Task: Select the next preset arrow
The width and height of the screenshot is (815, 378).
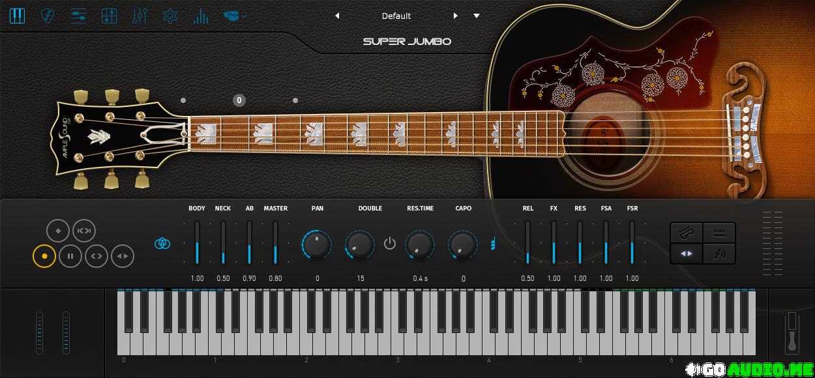Action: [x=455, y=16]
